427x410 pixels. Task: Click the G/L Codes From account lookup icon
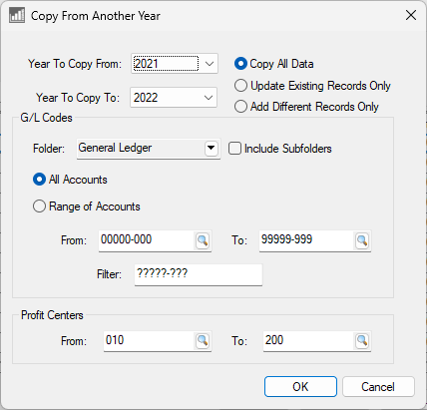click(x=203, y=240)
